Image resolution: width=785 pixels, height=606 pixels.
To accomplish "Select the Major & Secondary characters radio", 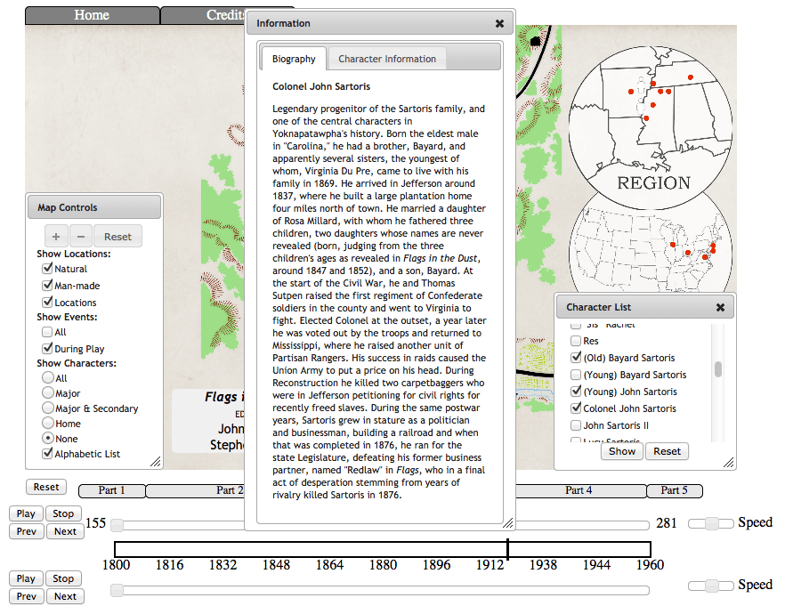I will [x=48, y=408].
